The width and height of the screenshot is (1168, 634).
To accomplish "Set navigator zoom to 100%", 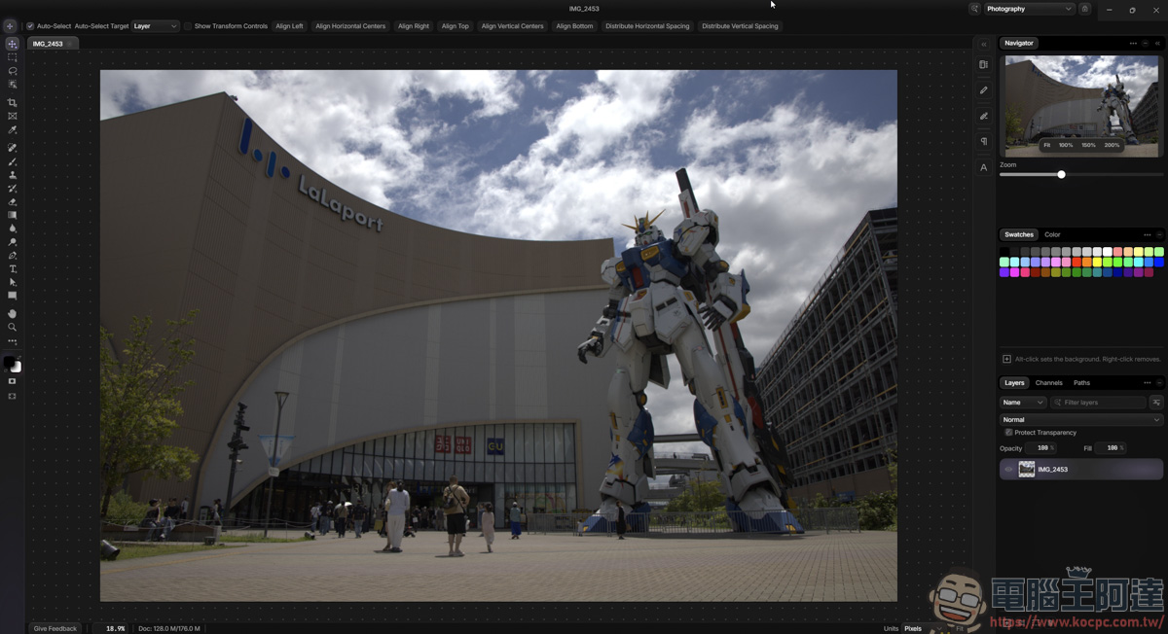I will (x=1066, y=145).
